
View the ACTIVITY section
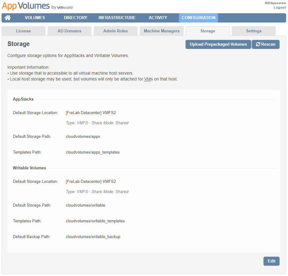click(158, 18)
